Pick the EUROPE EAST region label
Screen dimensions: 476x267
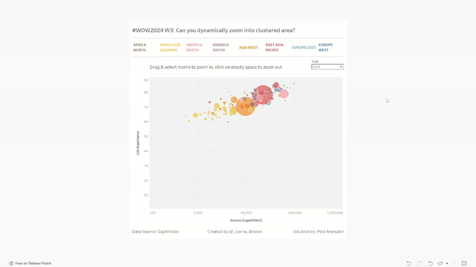(x=303, y=47)
